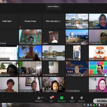
Task: Click the blue Zoom icon in system tray
Action: coord(88,105)
